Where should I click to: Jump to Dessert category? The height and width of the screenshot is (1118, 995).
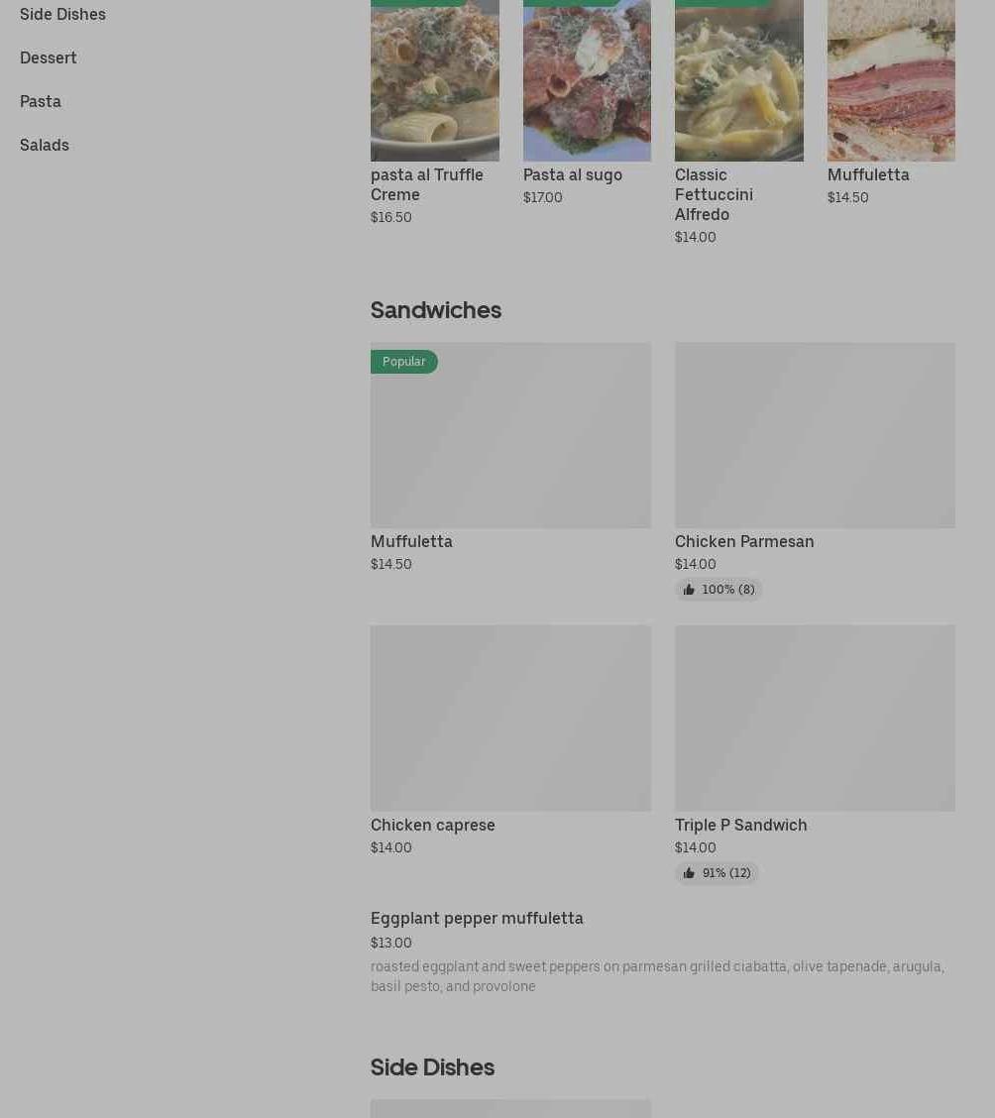click(x=48, y=57)
